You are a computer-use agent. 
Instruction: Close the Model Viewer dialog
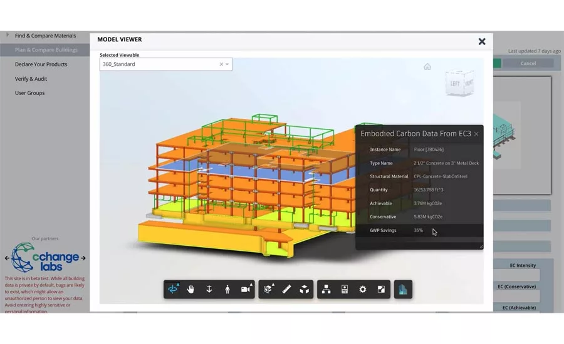click(x=482, y=42)
